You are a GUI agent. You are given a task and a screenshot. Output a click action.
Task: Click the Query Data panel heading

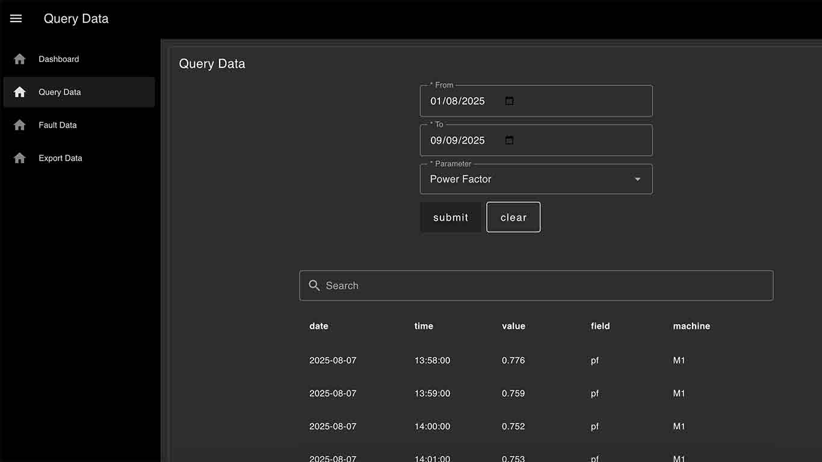(x=212, y=64)
